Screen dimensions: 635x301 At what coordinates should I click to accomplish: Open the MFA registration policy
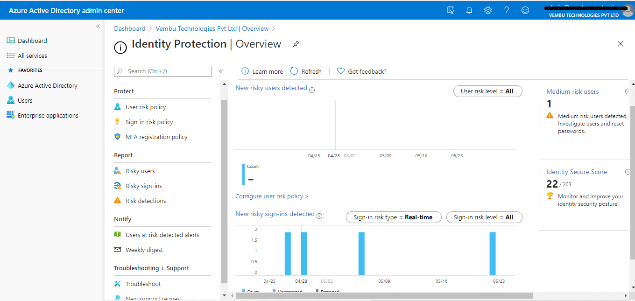[156, 136]
